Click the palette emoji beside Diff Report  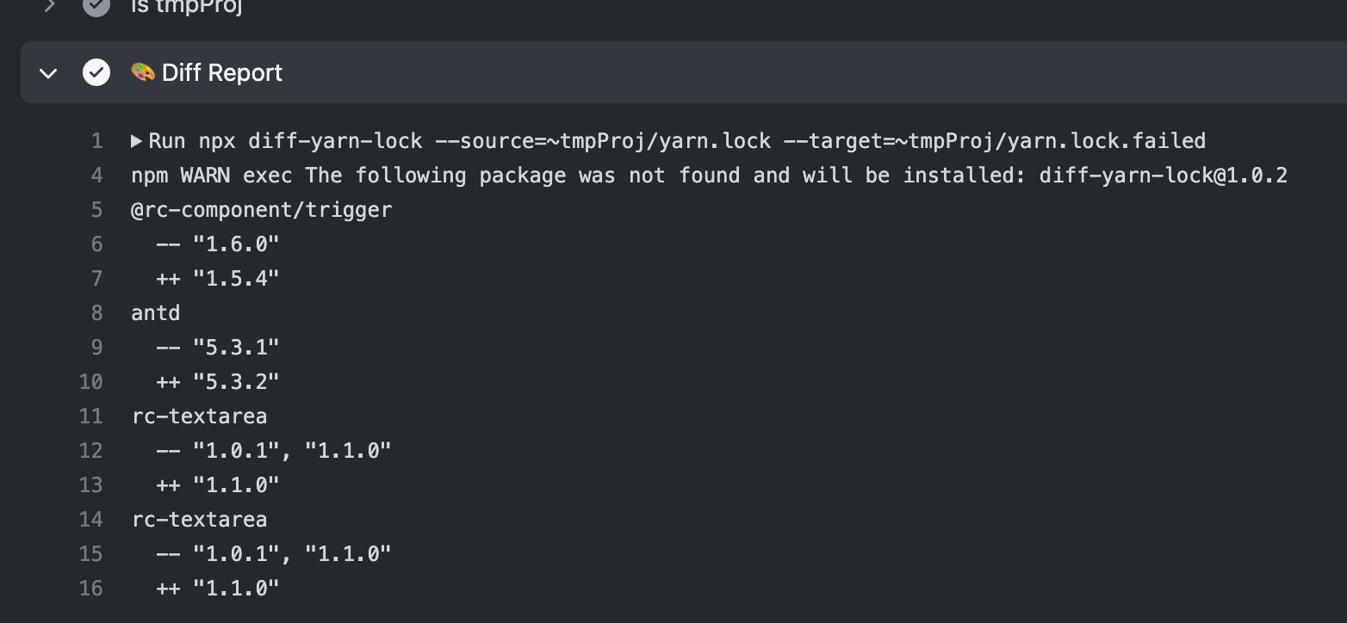click(143, 72)
